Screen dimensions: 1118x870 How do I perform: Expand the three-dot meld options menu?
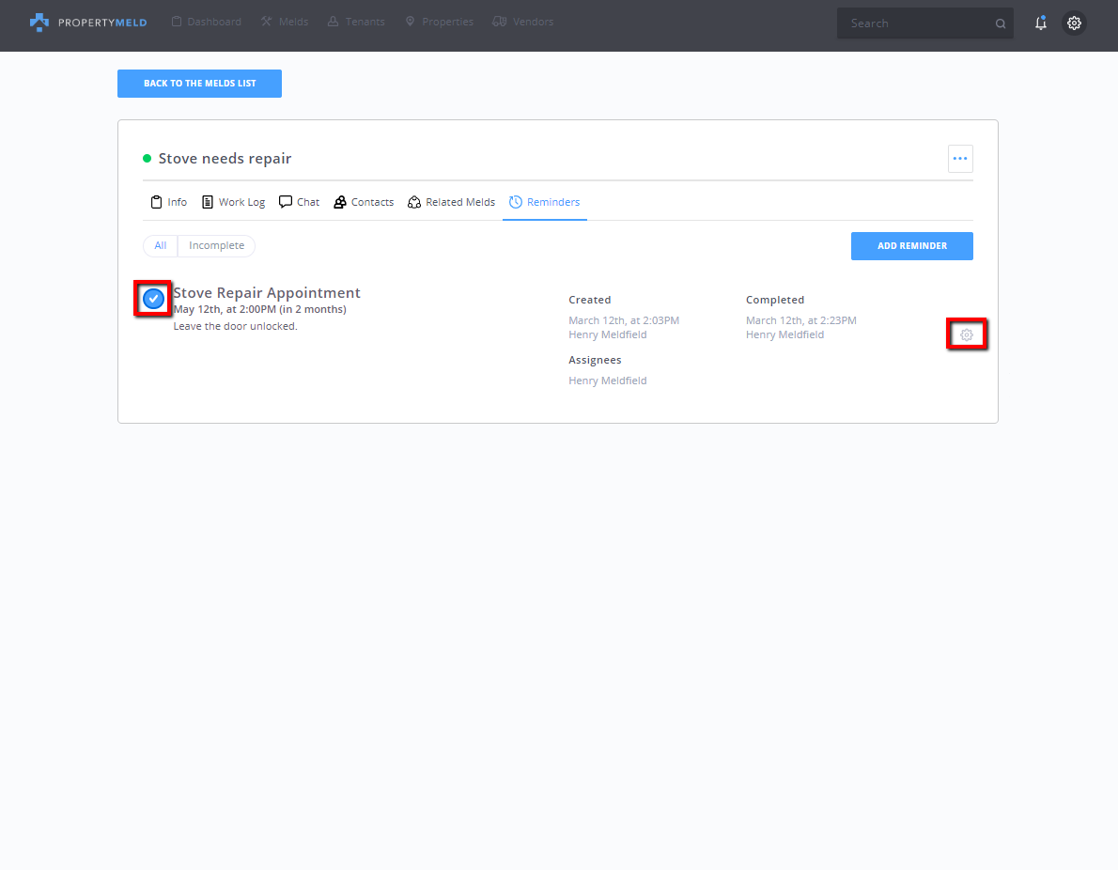pos(959,159)
